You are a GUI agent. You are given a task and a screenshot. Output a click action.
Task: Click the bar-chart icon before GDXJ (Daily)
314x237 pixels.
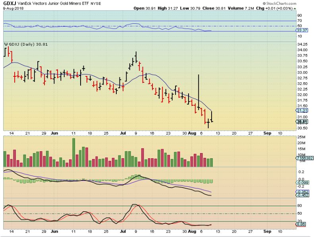click(x=6, y=44)
